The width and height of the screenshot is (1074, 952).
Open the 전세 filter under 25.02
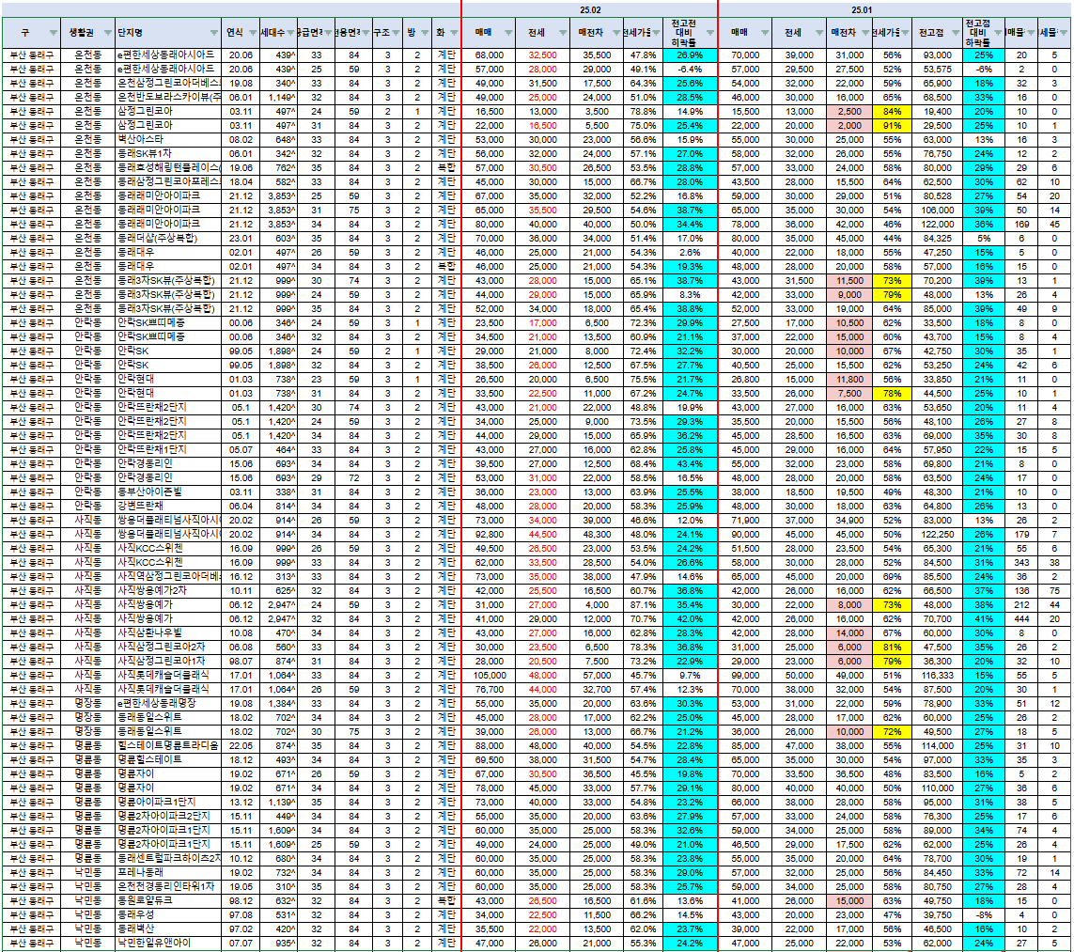point(562,33)
